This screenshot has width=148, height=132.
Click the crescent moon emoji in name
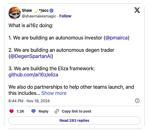click(x=36, y=11)
